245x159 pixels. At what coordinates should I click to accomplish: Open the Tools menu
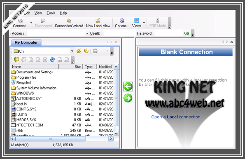click(x=51, y=13)
